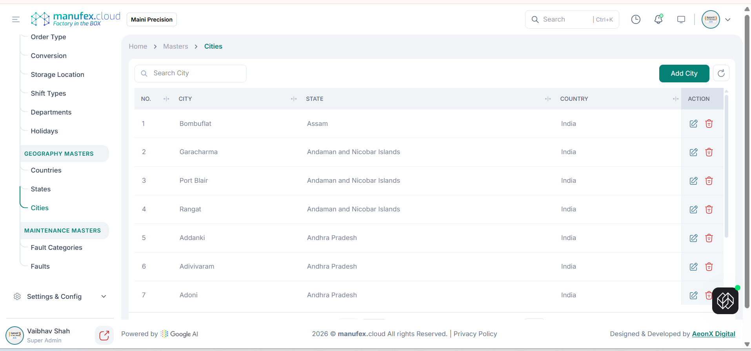The height and width of the screenshot is (351, 751).
Task: Select Fault Categories in the sidebar
Action: (x=56, y=247)
